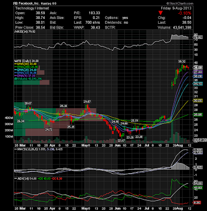Click the 26.34 low annotation
This screenshot has height=211, width=207.
pos(21,121)
